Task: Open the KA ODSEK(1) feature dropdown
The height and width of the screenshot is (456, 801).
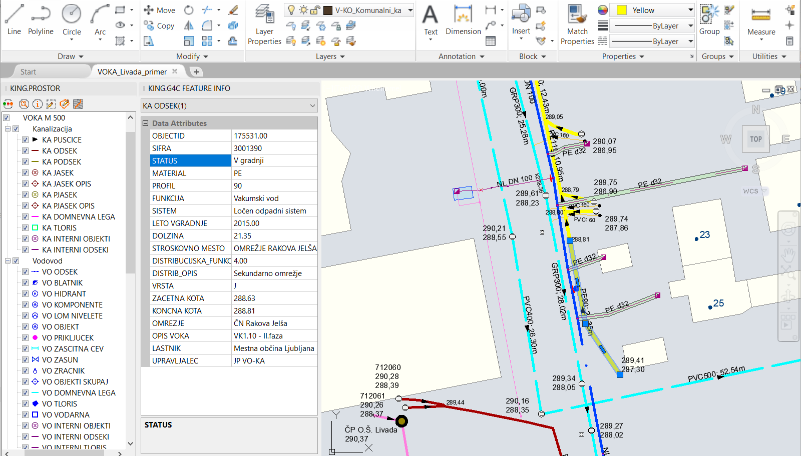Action: [x=312, y=105]
